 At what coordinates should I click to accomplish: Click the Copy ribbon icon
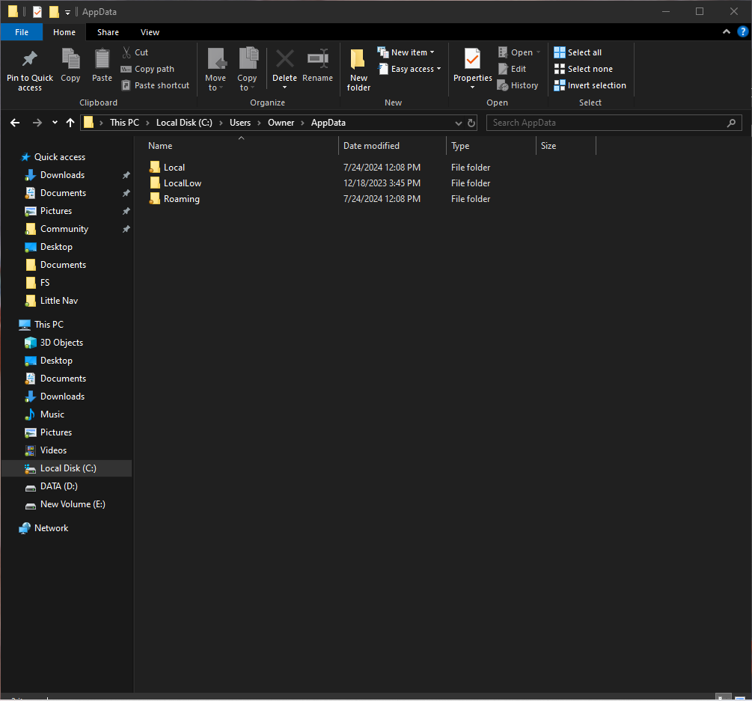(x=70, y=59)
